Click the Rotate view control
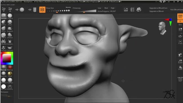 (180, 68)
